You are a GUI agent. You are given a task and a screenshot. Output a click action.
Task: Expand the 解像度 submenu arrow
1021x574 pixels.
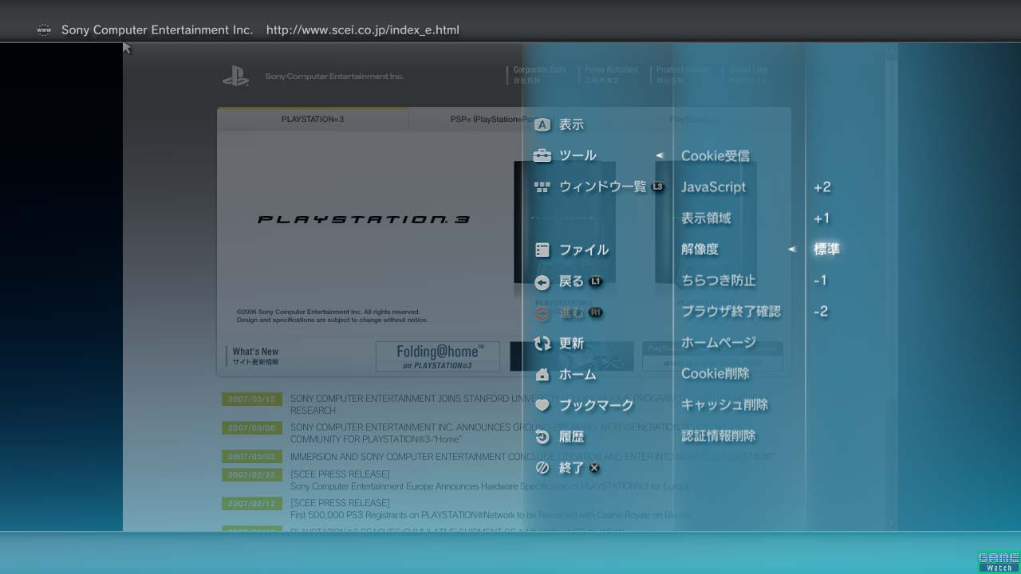(792, 250)
